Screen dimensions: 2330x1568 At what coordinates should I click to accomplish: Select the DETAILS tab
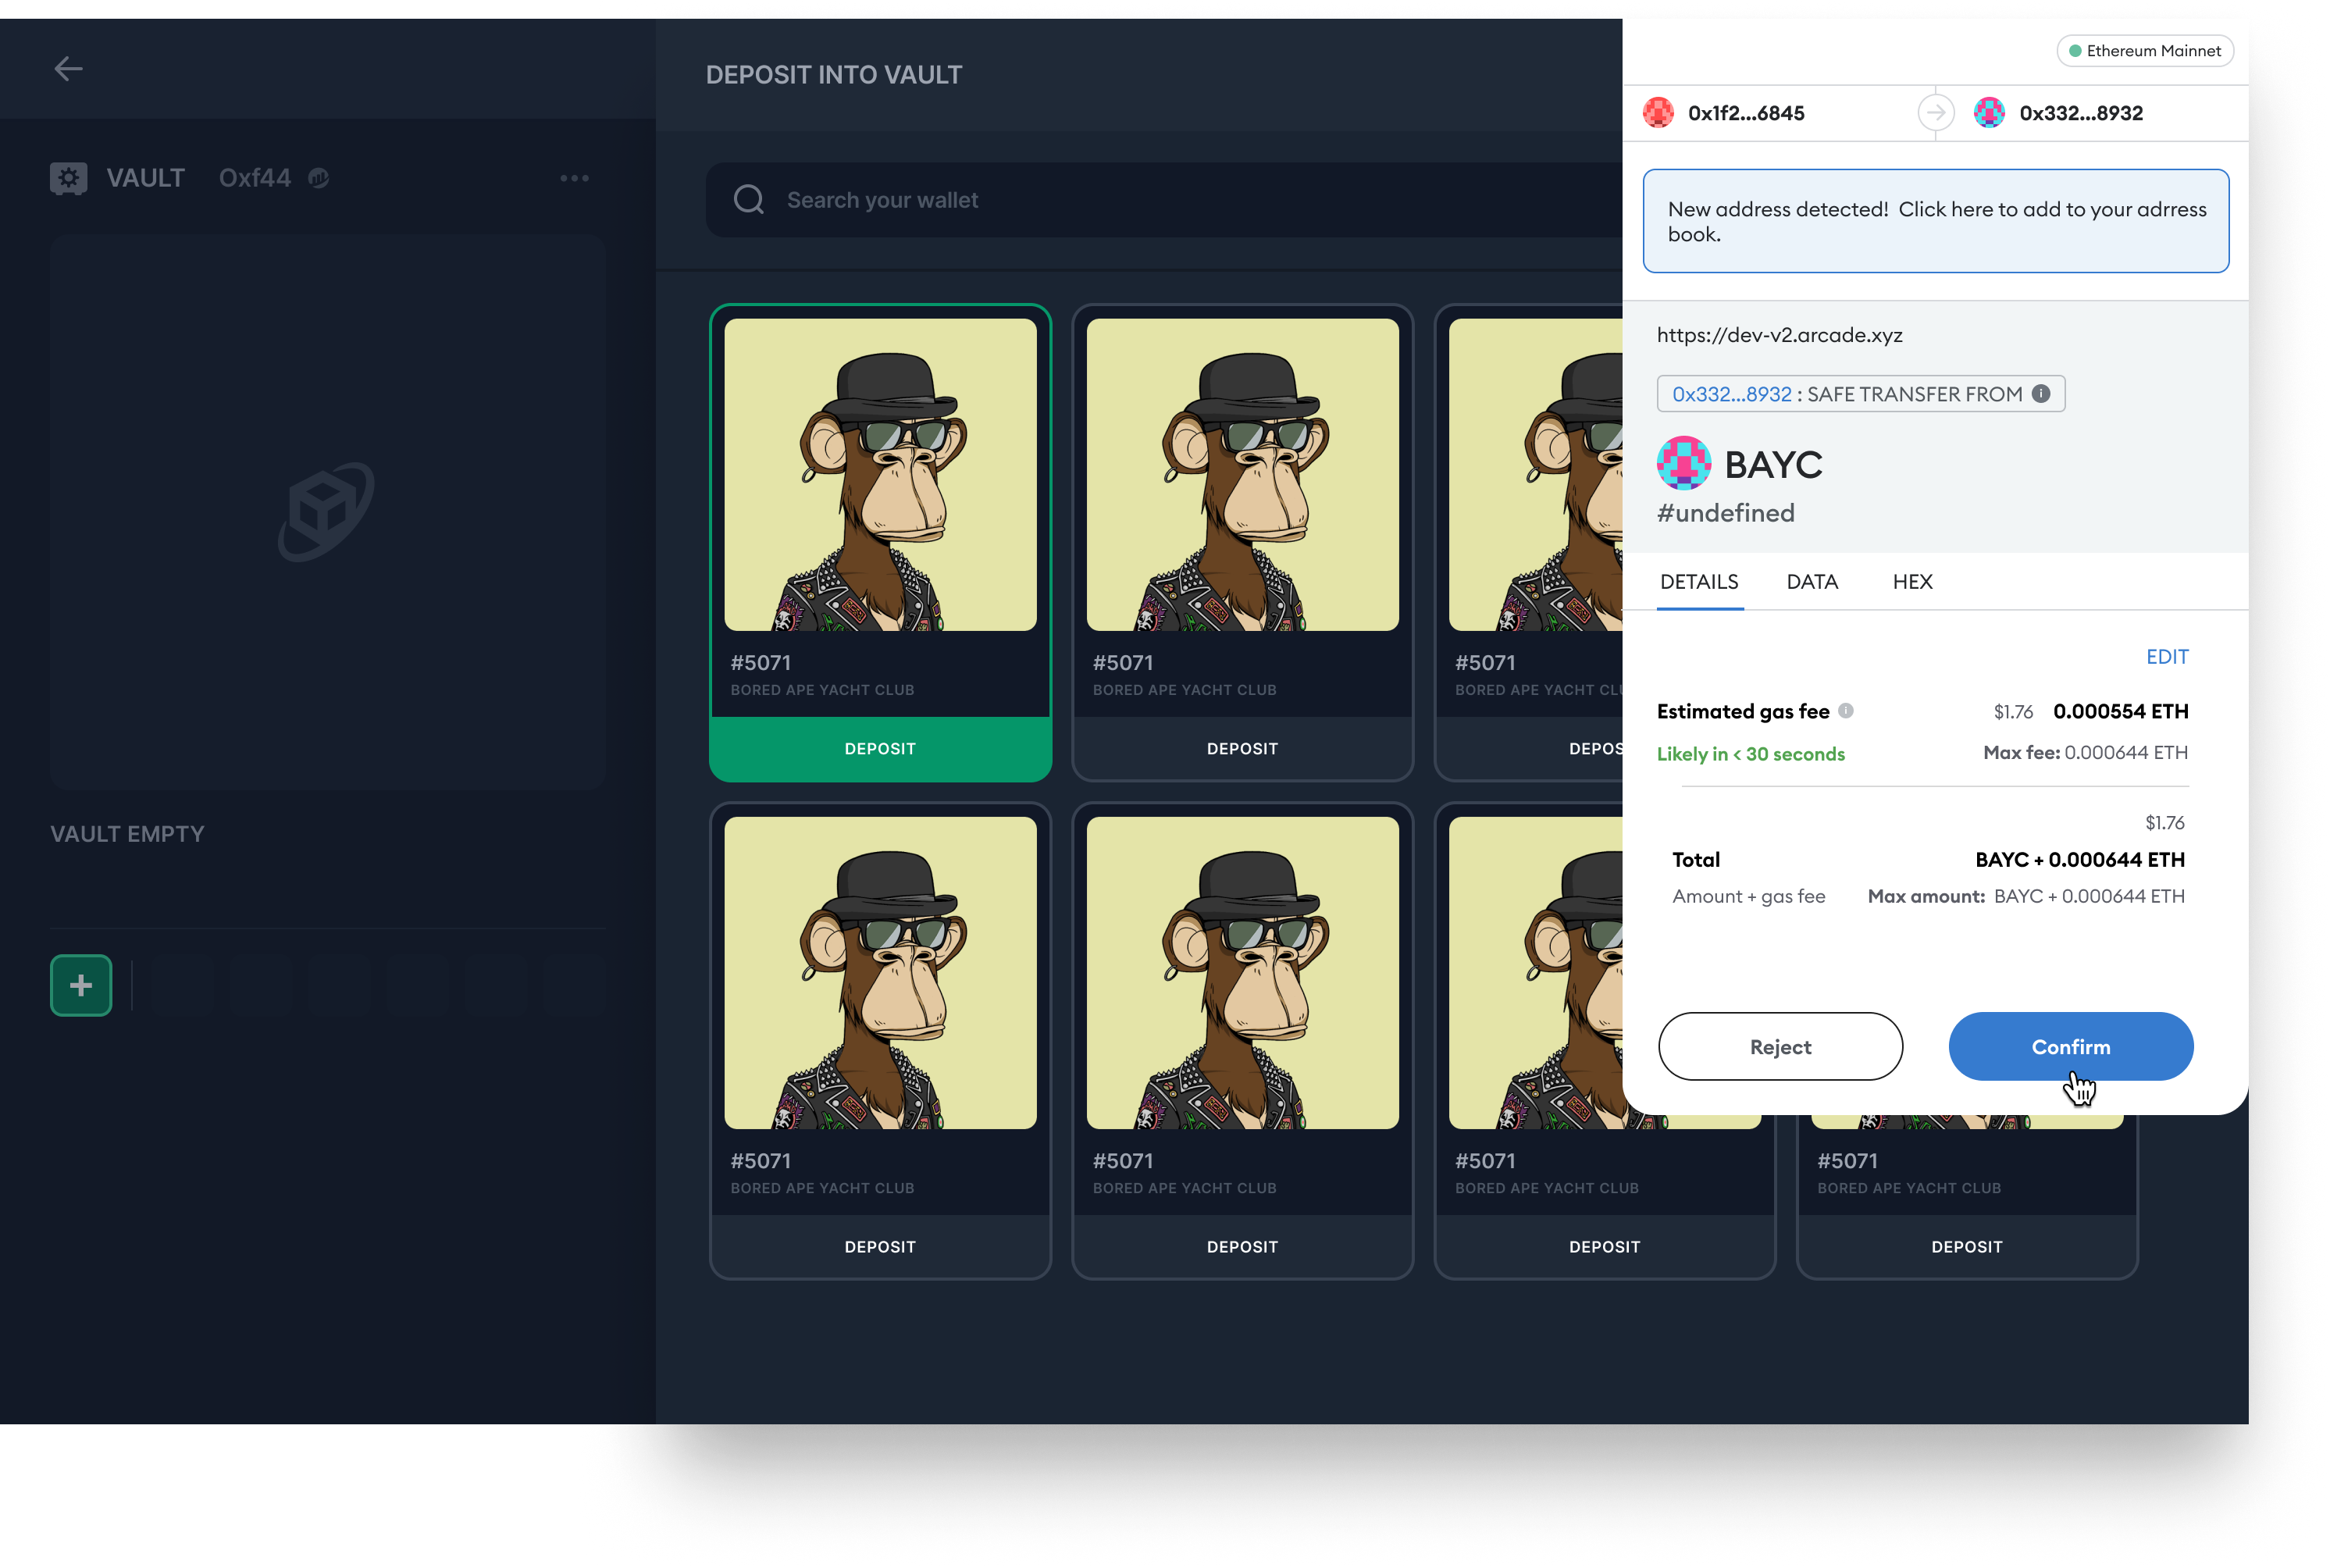(1699, 582)
